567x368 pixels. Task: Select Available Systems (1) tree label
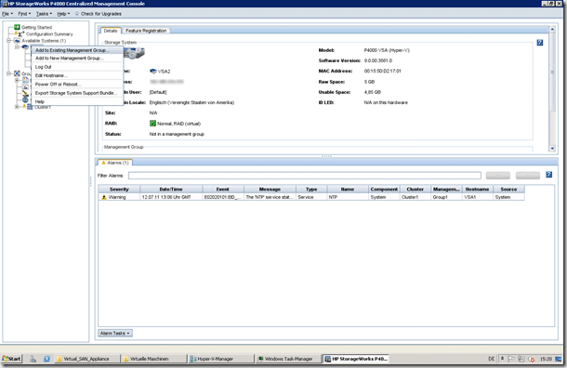44,41
